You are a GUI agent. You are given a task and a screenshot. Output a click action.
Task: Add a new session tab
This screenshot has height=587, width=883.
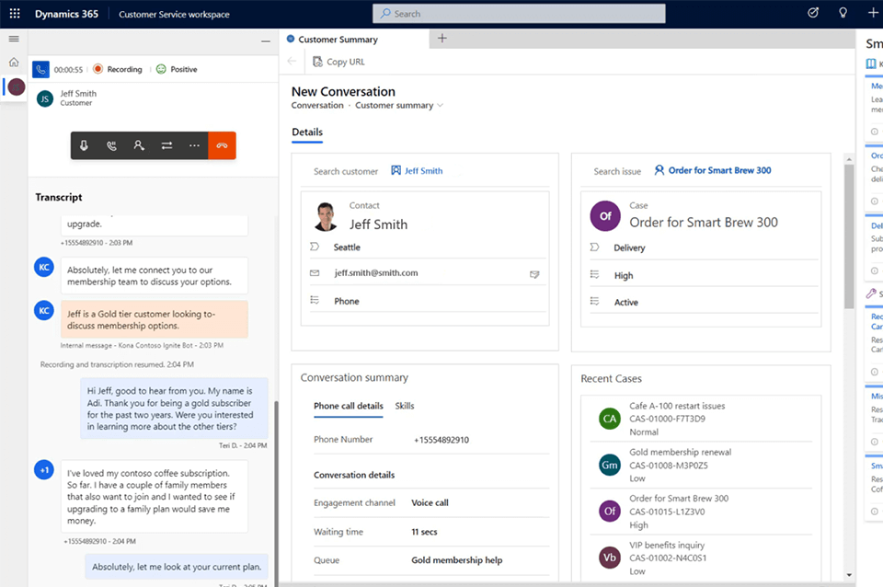pos(442,39)
